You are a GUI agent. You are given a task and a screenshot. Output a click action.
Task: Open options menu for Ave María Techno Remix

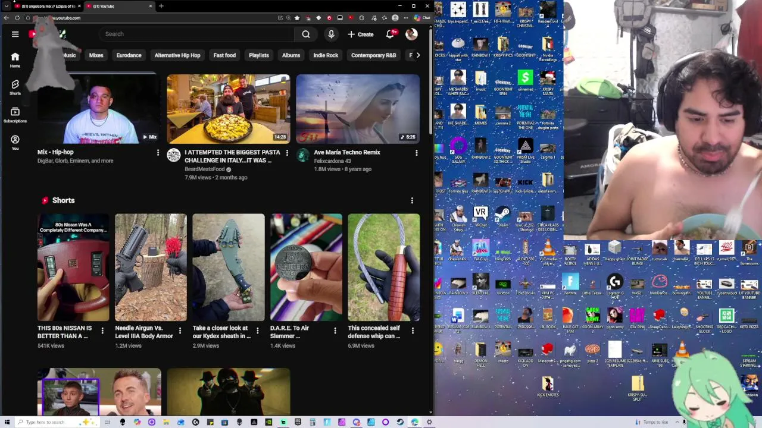(x=416, y=153)
